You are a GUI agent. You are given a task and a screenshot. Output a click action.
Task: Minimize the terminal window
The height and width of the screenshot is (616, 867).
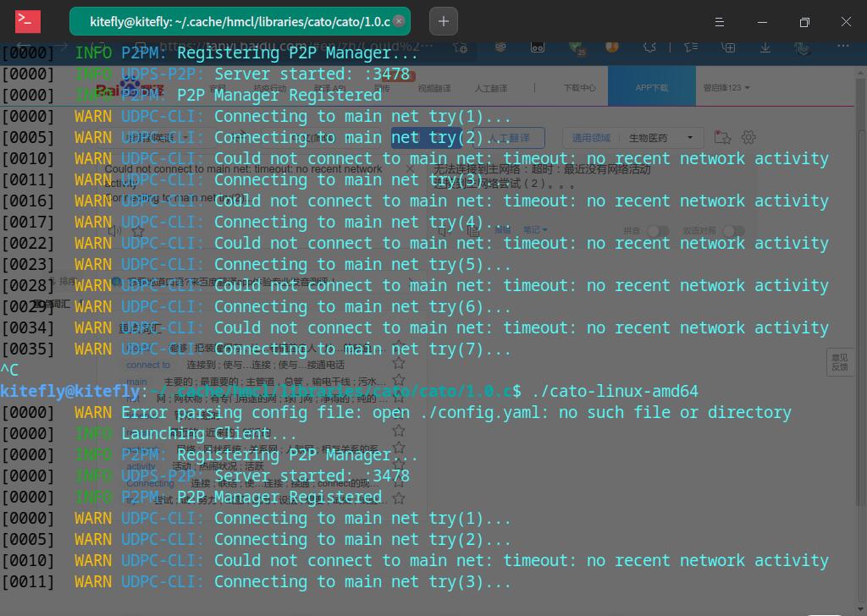(x=762, y=22)
